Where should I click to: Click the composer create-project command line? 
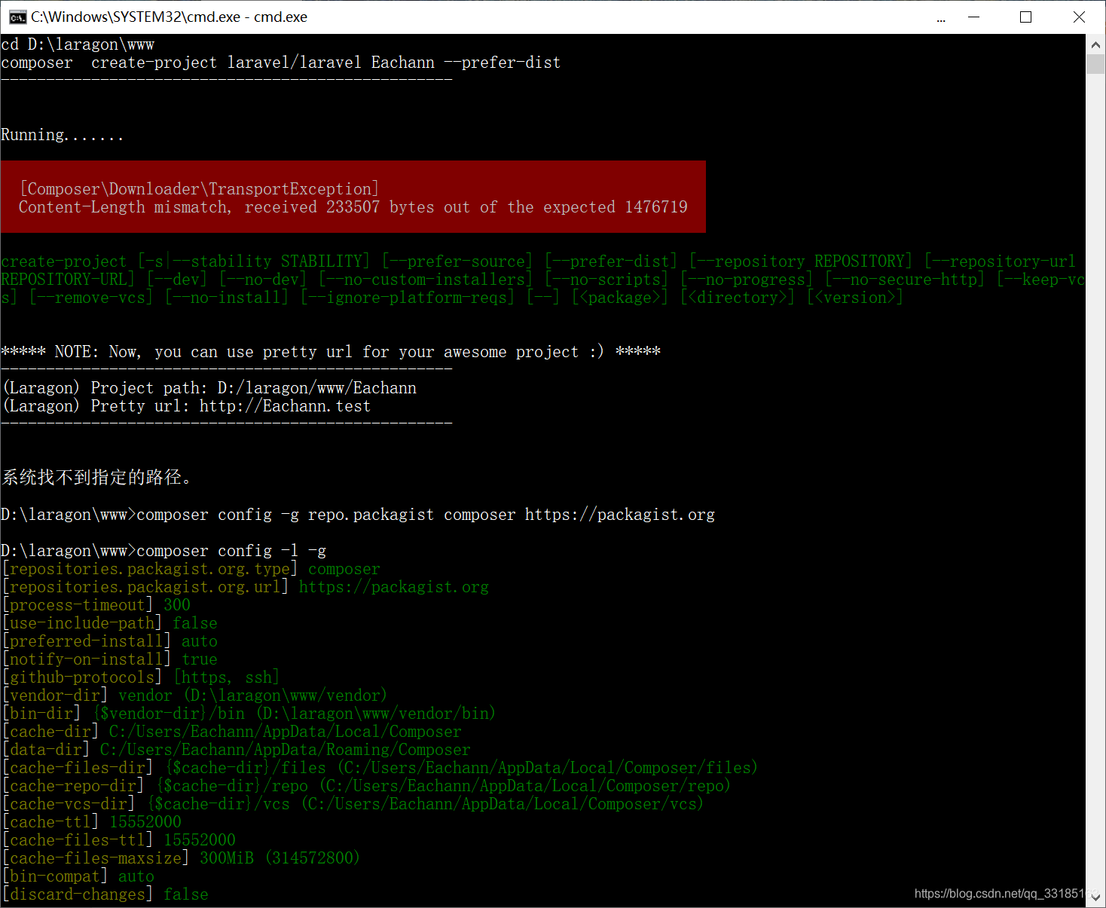[281, 63]
